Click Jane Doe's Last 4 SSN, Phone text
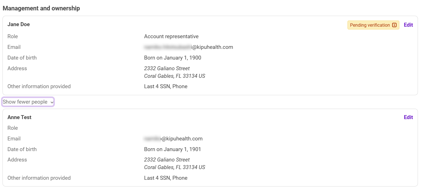 (166, 86)
